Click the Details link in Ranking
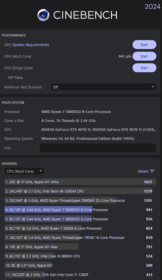 (143, 171)
